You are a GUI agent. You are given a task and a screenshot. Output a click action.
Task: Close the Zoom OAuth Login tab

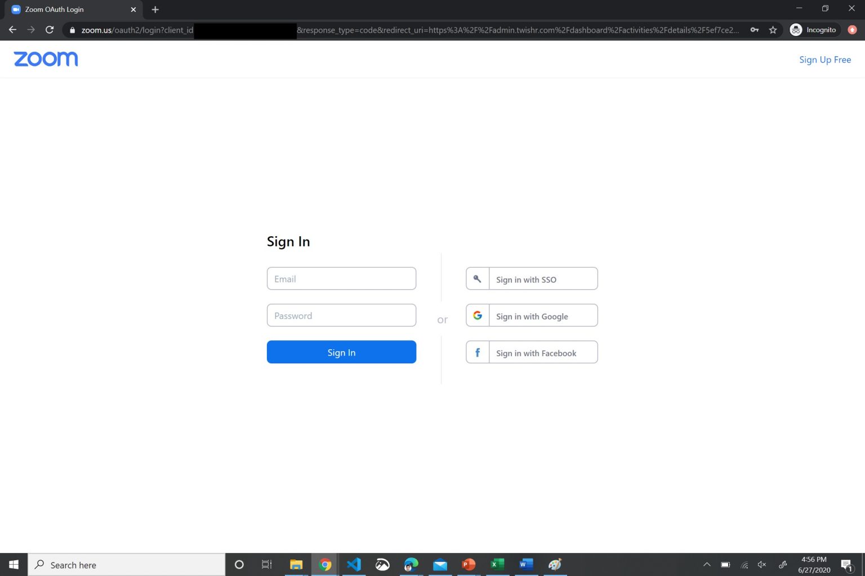point(133,10)
